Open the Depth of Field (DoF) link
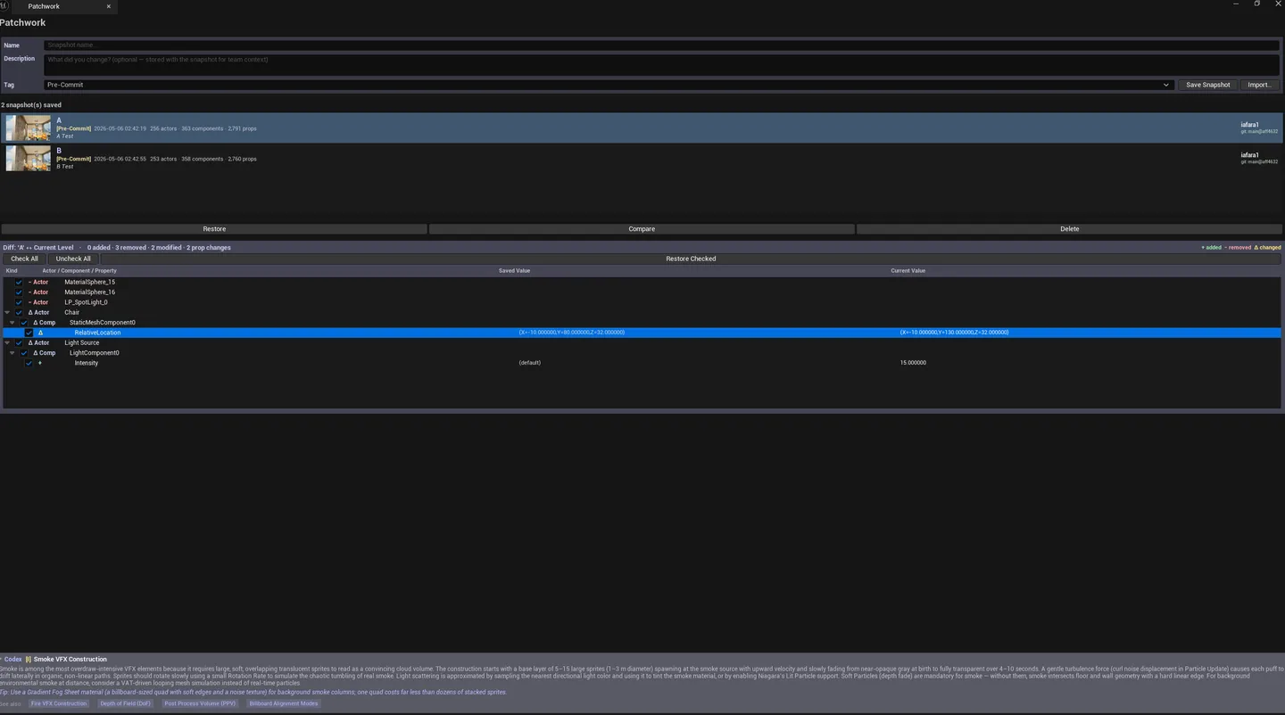The width and height of the screenshot is (1285, 715). (125, 703)
